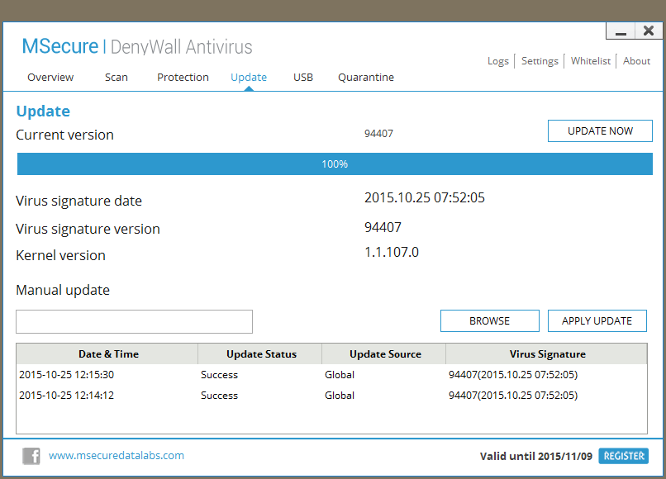Click the 'Kernel version' label
The image size is (666, 479).
tap(61, 256)
